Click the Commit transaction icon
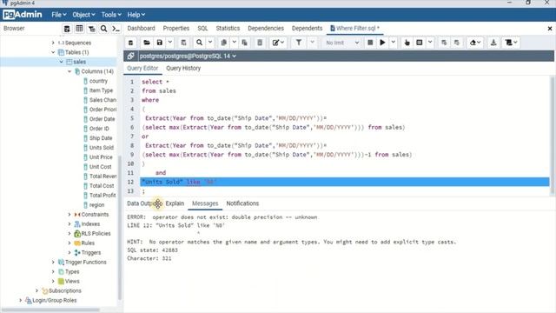Image resolution: width=556 pixels, height=313 pixels. pyautogui.click(x=444, y=43)
